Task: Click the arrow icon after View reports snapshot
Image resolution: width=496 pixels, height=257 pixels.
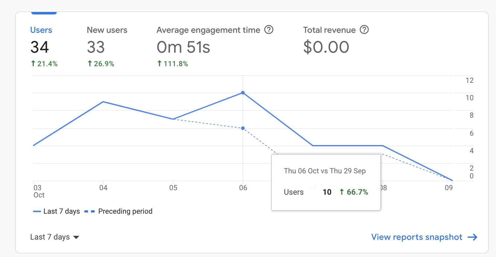Action: [472, 237]
